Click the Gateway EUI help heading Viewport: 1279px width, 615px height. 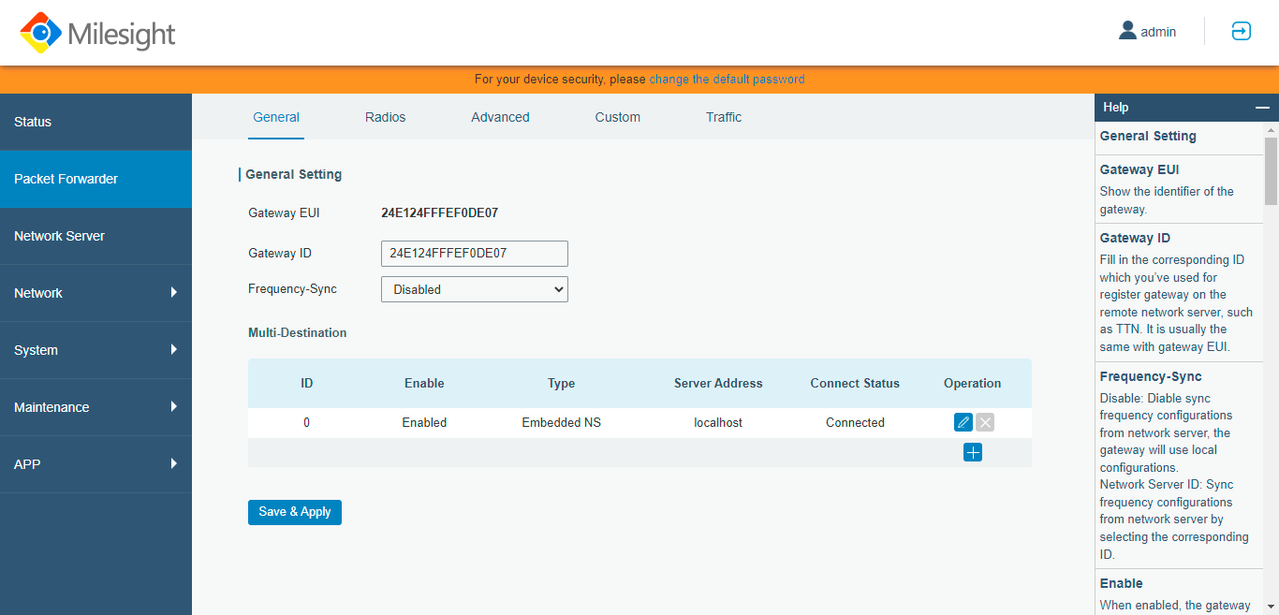pos(1139,169)
